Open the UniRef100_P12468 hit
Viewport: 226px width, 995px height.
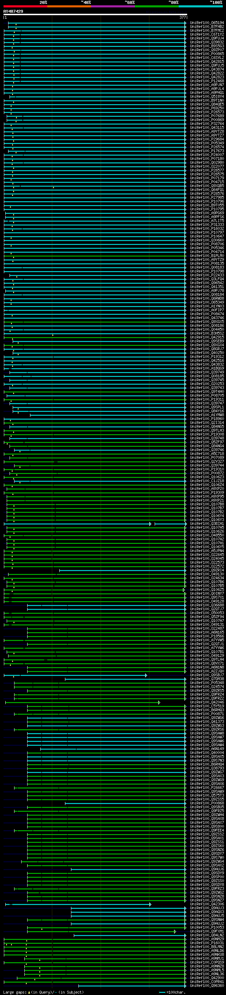pos(207,81)
